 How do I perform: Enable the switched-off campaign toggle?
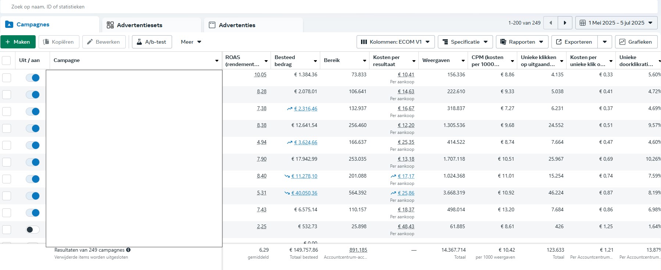(x=33, y=230)
